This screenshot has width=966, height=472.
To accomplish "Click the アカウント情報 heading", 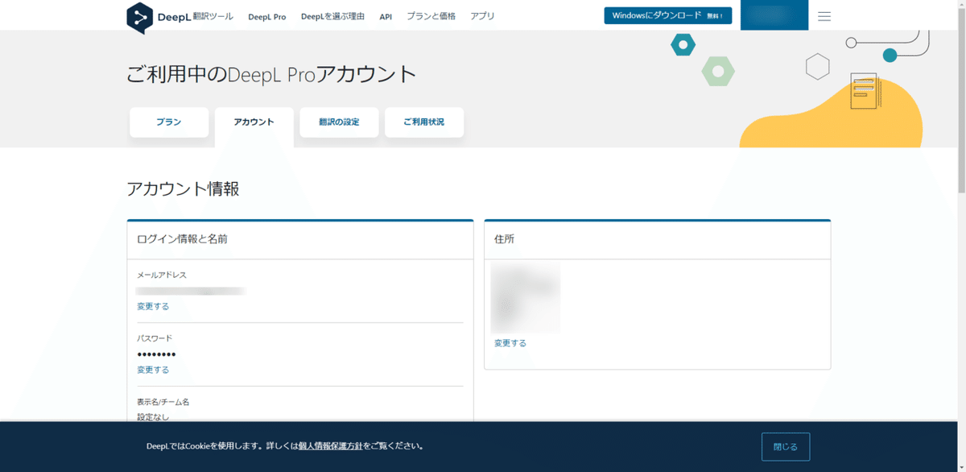I will (184, 189).
